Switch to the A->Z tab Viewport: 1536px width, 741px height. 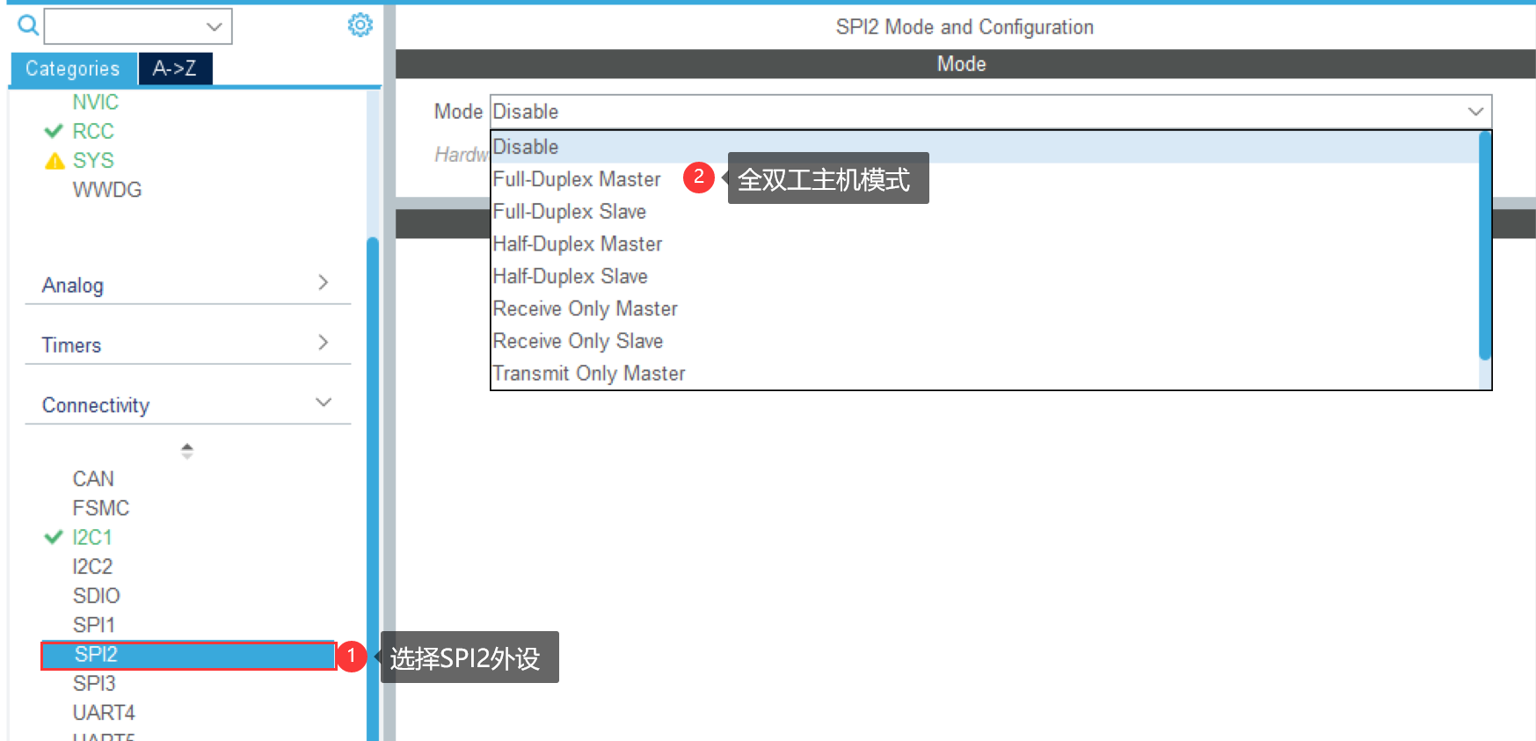[174, 69]
